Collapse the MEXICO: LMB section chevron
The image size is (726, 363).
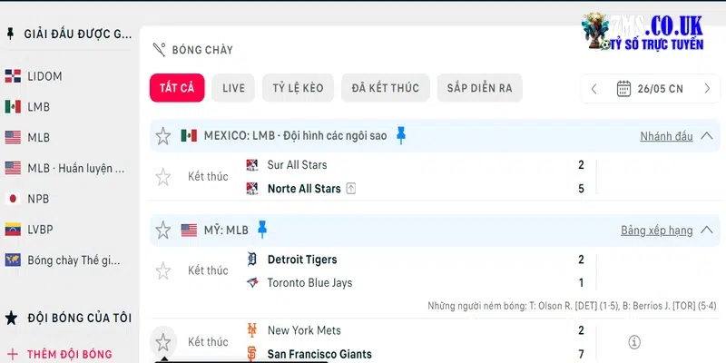707,135
